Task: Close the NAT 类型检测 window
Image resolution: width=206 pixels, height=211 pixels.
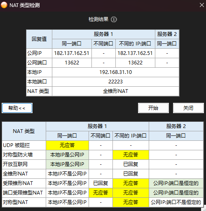Action: [x=201, y=5]
